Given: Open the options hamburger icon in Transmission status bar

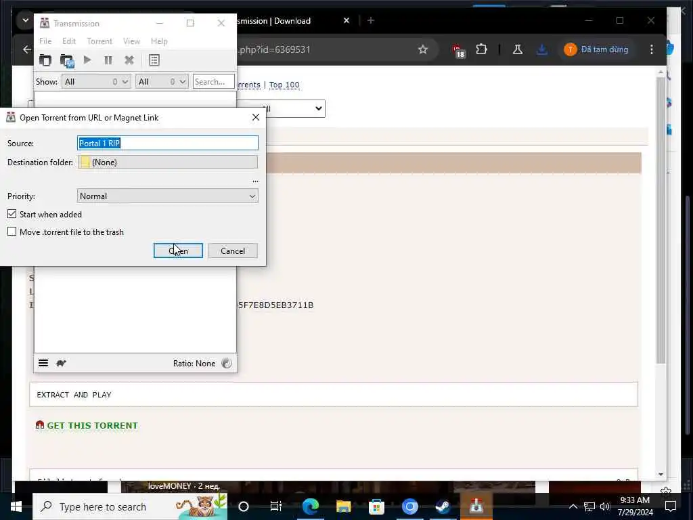Looking at the screenshot, I should coord(43,363).
